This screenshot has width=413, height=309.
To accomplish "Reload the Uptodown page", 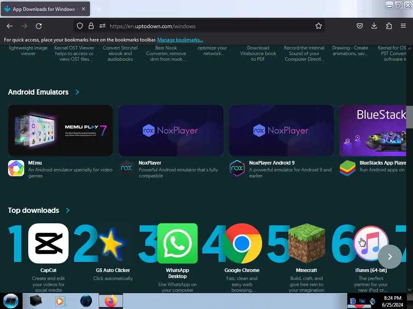I will click(x=39, y=26).
